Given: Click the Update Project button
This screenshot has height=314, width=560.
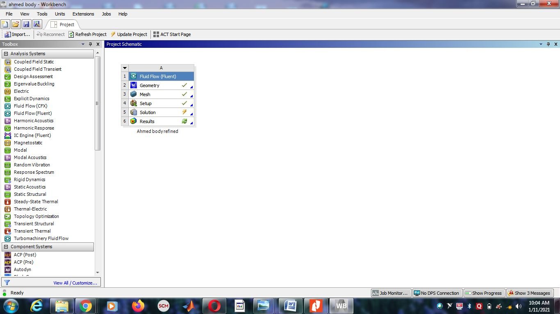Looking at the screenshot, I should click(129, 34).
